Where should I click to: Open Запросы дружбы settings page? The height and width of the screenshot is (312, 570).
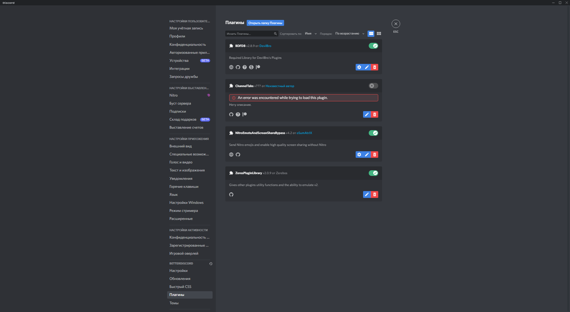click(x=190, y=77)
